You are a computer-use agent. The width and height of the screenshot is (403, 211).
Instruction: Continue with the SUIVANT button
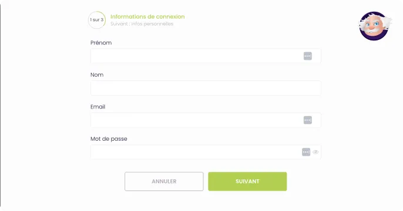(x=247, y=181)
